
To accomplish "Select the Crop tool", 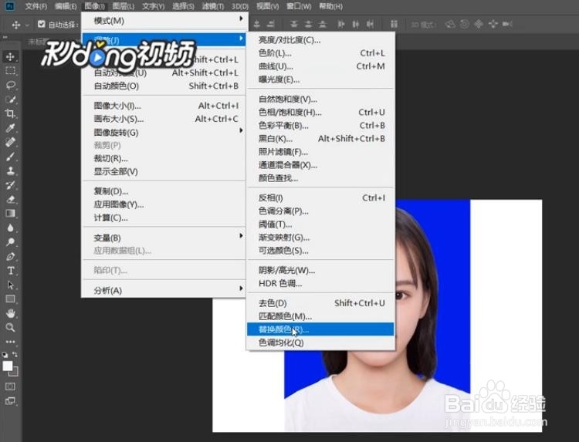I will 10,113.
